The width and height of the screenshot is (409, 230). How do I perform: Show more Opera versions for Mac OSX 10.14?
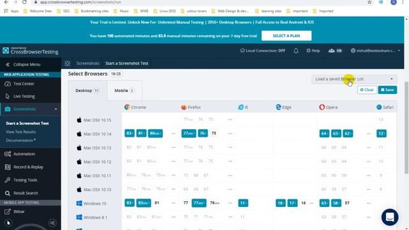click(x=368, y=134)
